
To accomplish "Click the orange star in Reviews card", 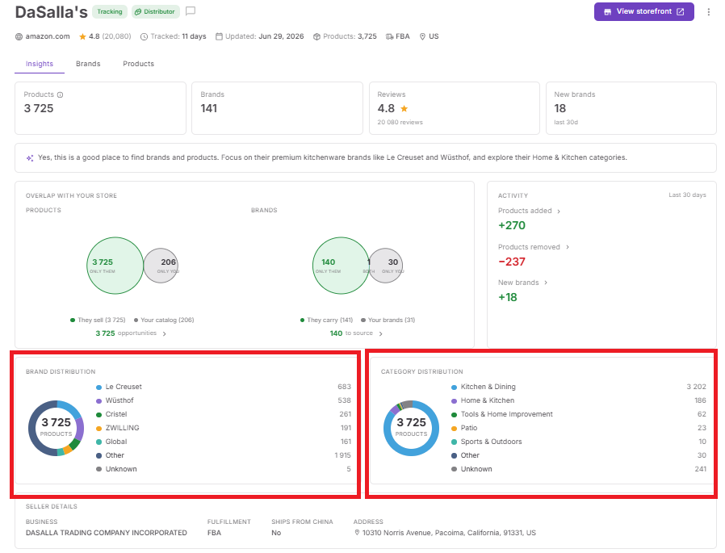I will pyautogui.click(x=404, y=109).
